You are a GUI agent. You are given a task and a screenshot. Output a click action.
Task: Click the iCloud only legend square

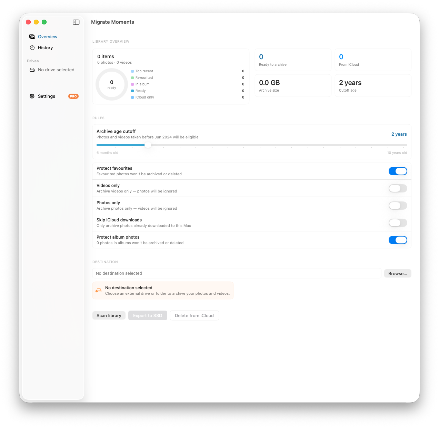click(132, 97)
